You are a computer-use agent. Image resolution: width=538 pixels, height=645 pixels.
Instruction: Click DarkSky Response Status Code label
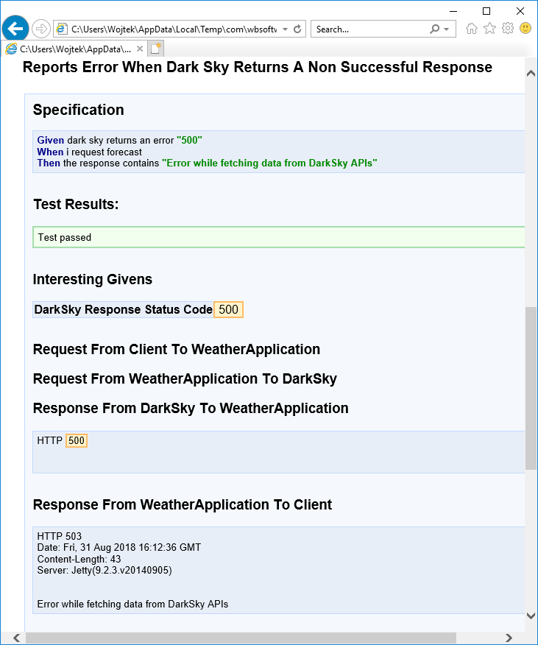click(123, 309)
